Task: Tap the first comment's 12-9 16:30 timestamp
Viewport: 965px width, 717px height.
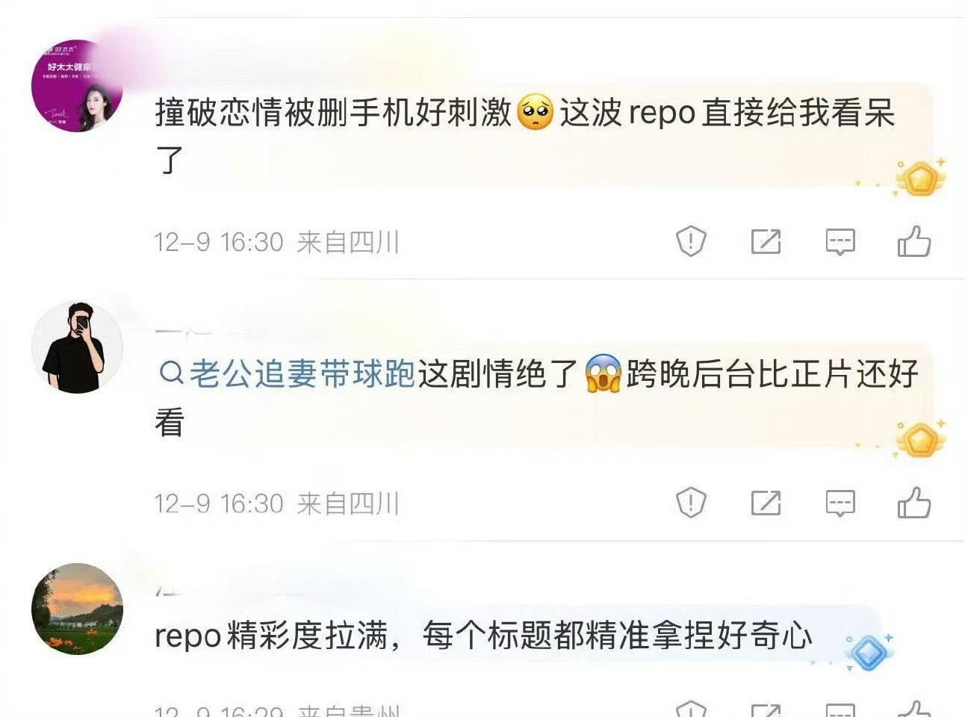Action: (219, 242)
